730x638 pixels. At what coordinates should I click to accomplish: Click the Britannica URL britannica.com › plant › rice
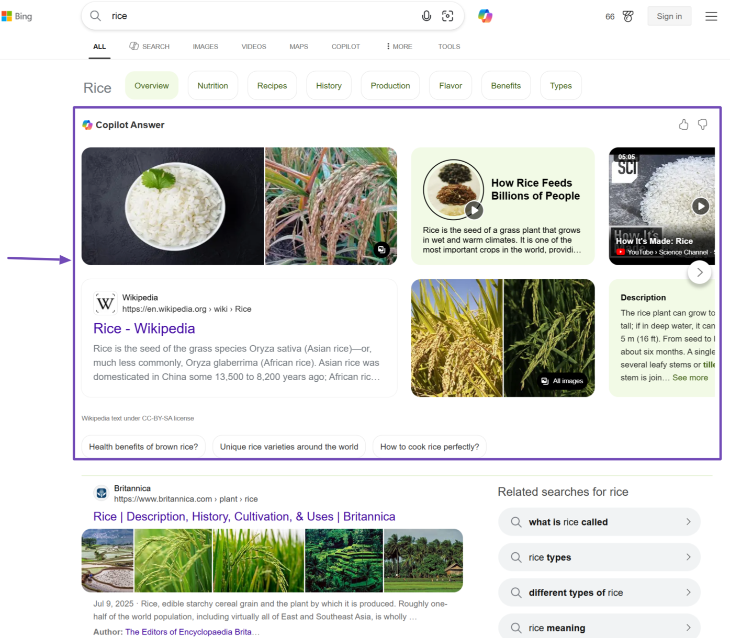click(x=186, y=499)
